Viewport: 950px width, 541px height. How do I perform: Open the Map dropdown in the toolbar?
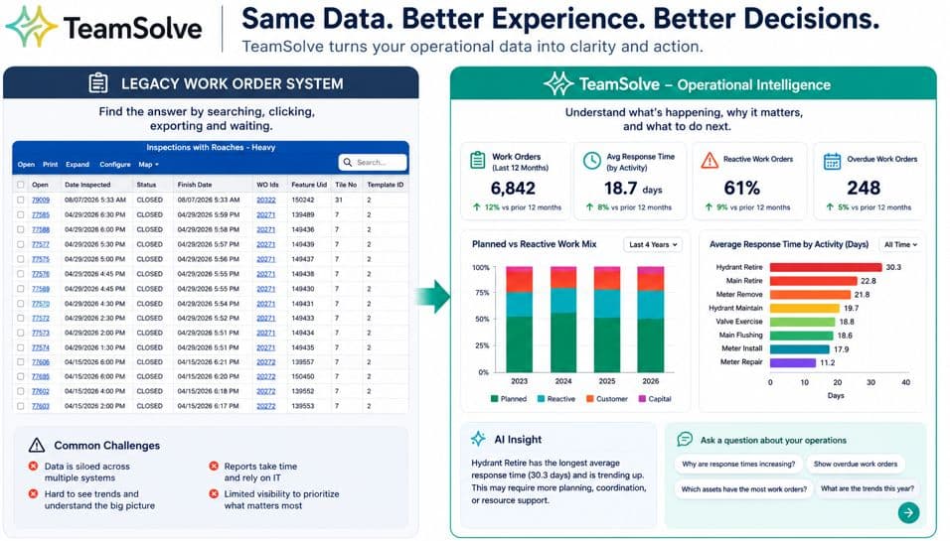[148, 164]
